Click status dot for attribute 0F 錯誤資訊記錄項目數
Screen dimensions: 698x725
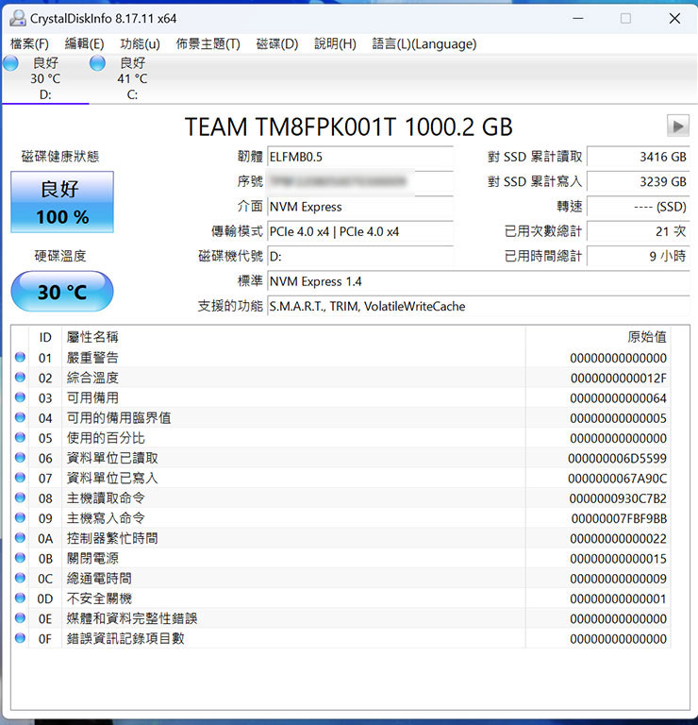(20, 638)
